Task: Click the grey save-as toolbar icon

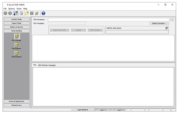Action: coord(37,13)
